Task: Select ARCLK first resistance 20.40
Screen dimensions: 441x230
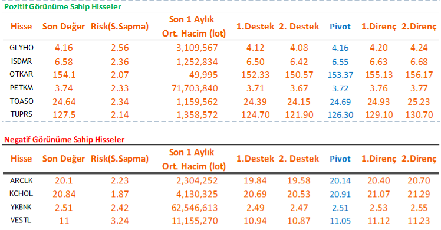Action: 379,180
